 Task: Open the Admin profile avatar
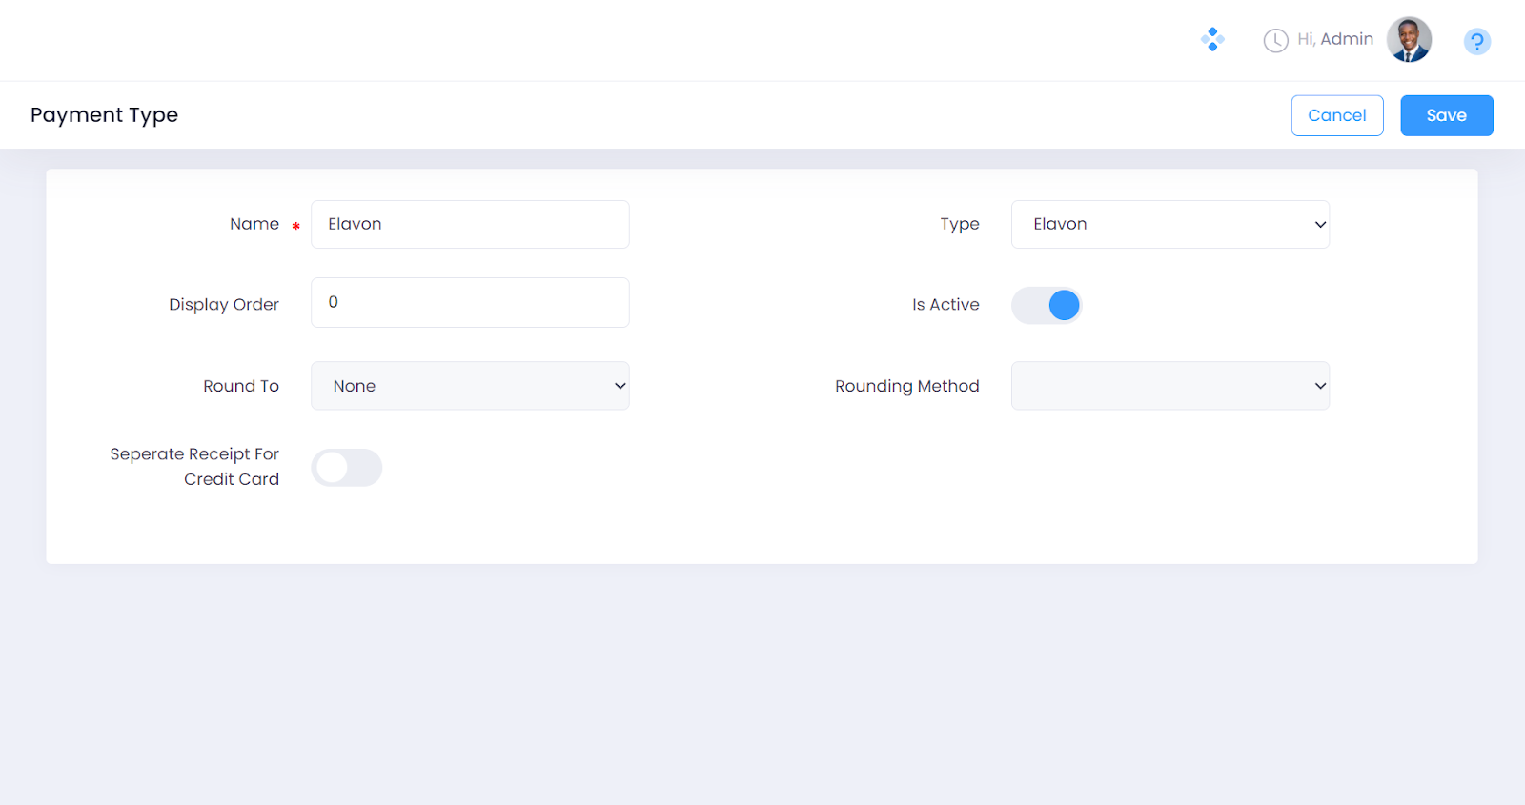[x=1409, y=40]
